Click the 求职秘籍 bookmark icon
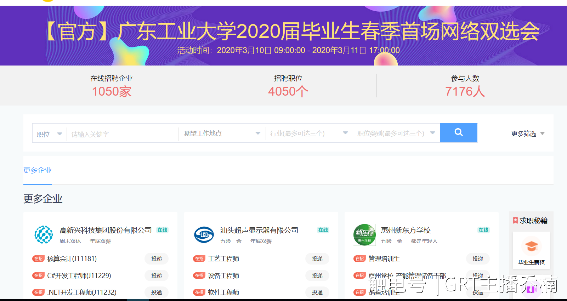The width and height of the screenshot is (567, 301). click(x=515, y=220)
